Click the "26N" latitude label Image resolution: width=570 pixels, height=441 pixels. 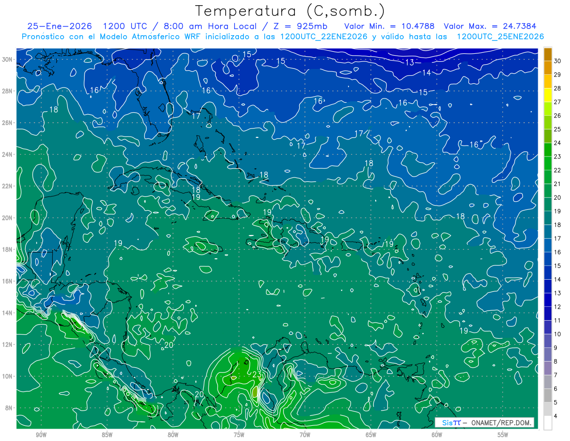(x=8, y=123)
